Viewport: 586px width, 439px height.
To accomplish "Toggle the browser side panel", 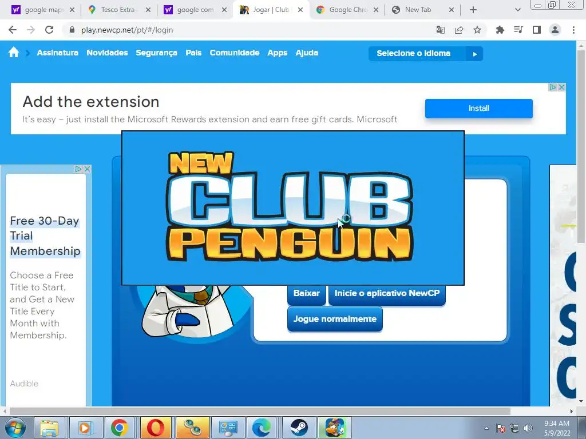I will (x=537, y=30).
